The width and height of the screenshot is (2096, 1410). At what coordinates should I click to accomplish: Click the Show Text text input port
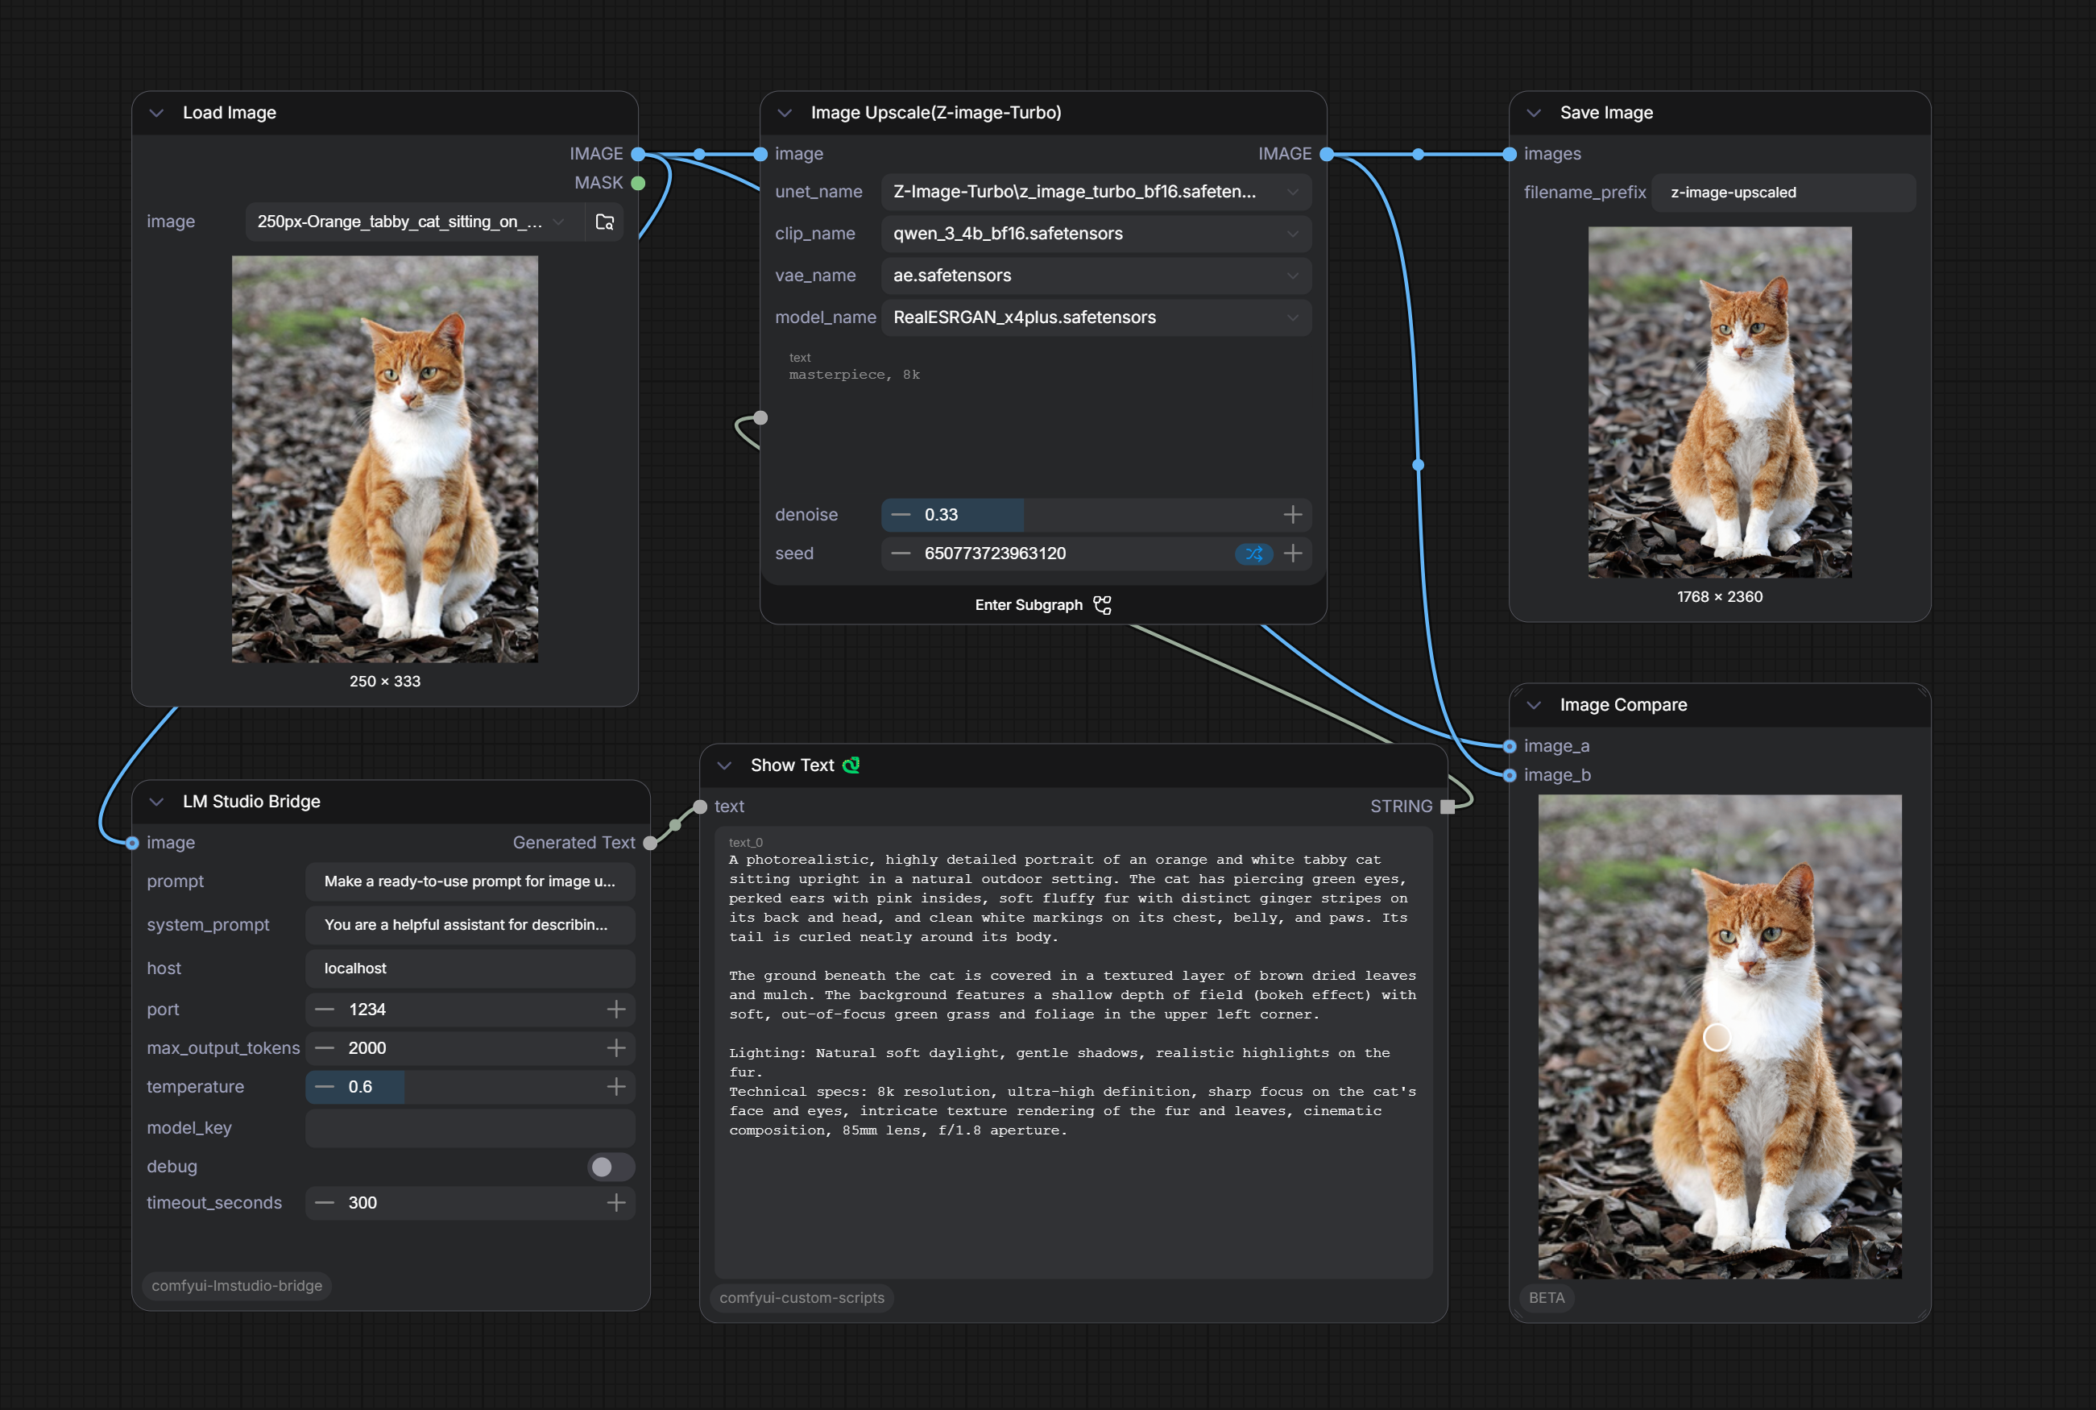(700, 807)
